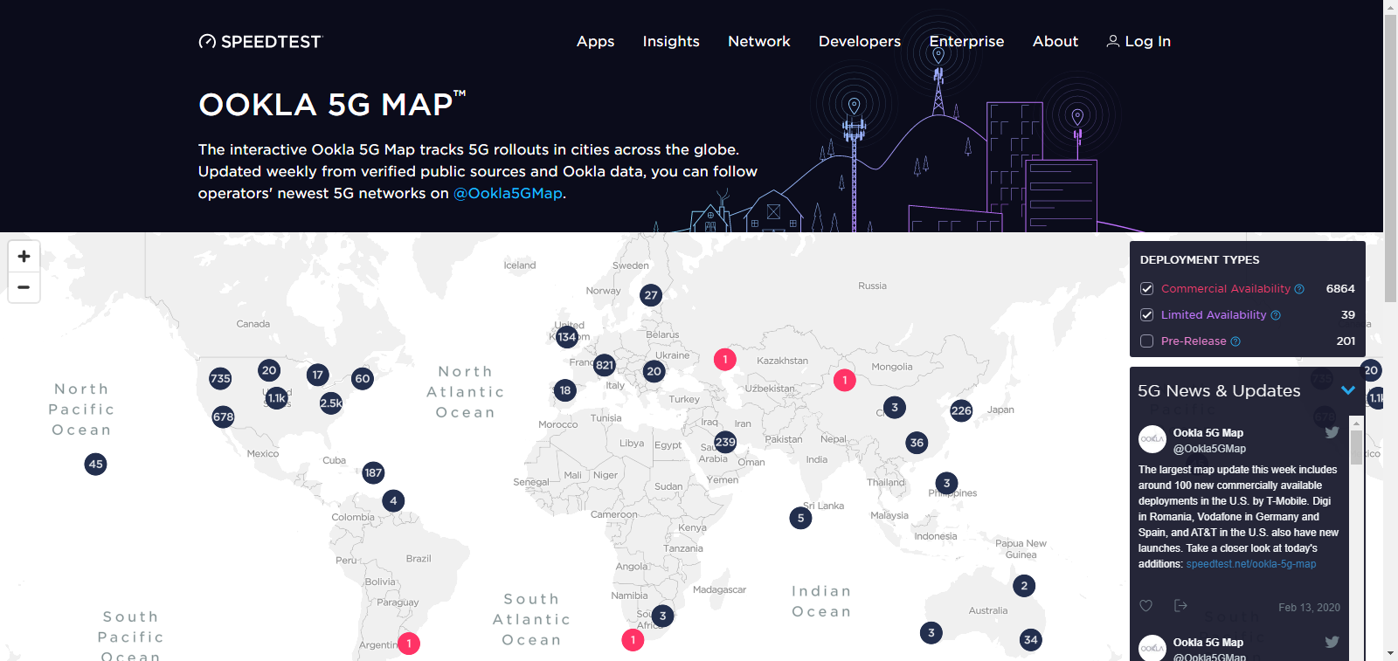Click the Pre-Release count 201
The image size is (1398, 661).
(1346, 341)
